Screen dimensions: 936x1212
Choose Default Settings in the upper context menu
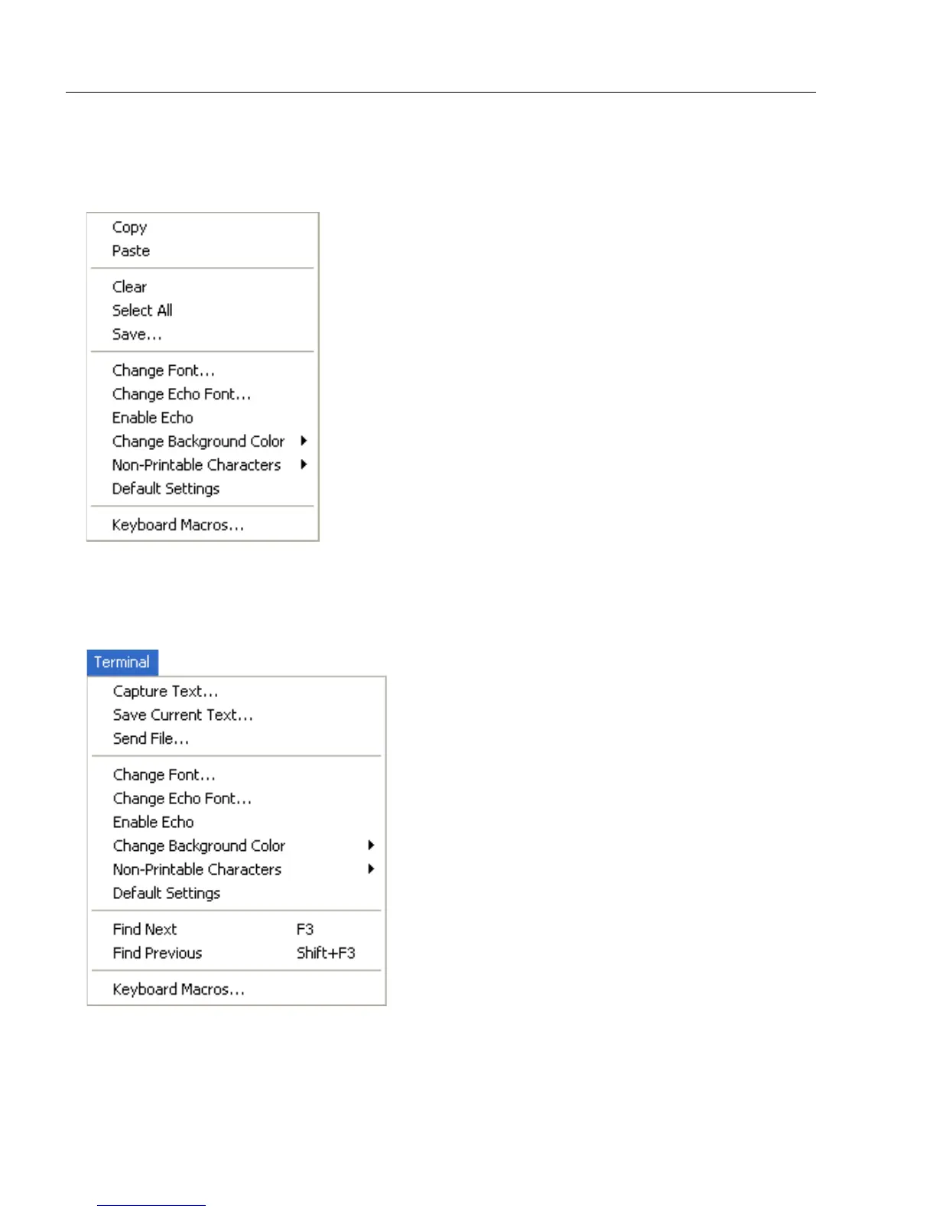point(165,489)
